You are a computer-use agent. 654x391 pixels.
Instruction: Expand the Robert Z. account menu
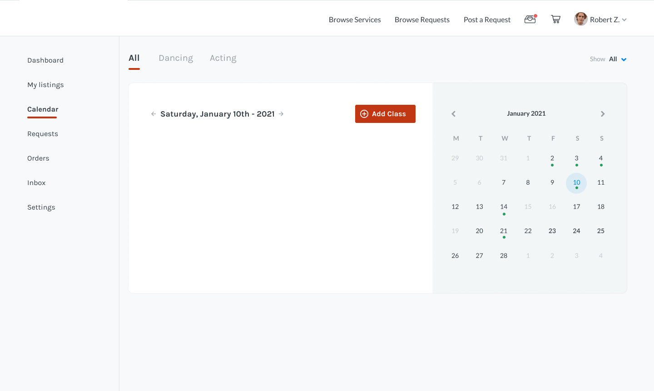tap(624, 20)
